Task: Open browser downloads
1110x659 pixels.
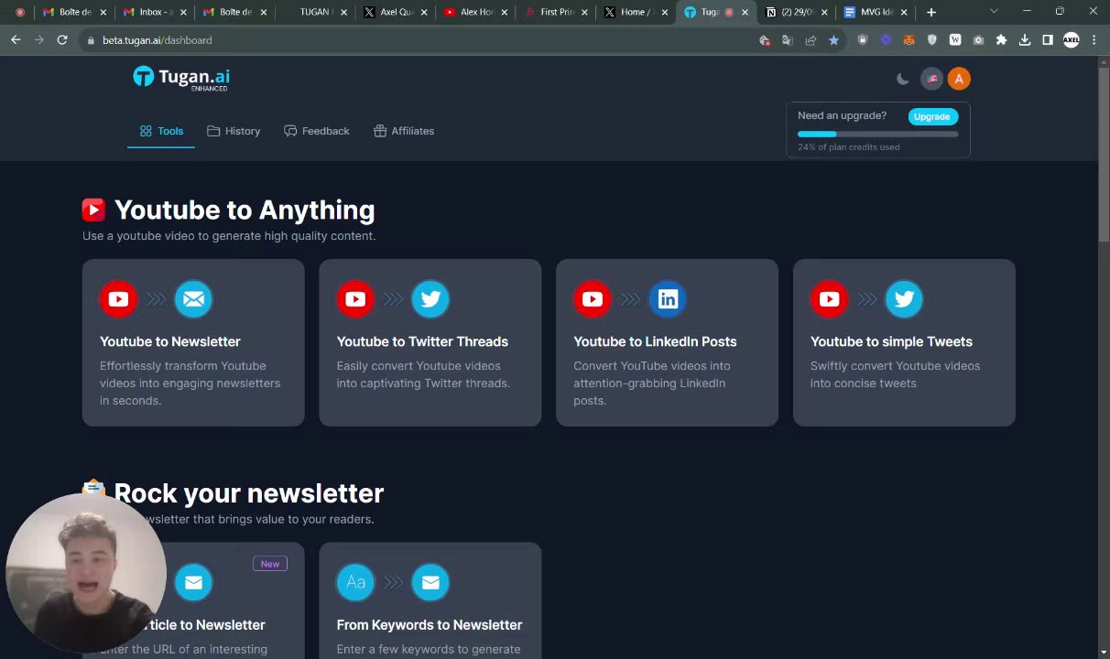Action: pyautogui.click(x=1025, y=40)
